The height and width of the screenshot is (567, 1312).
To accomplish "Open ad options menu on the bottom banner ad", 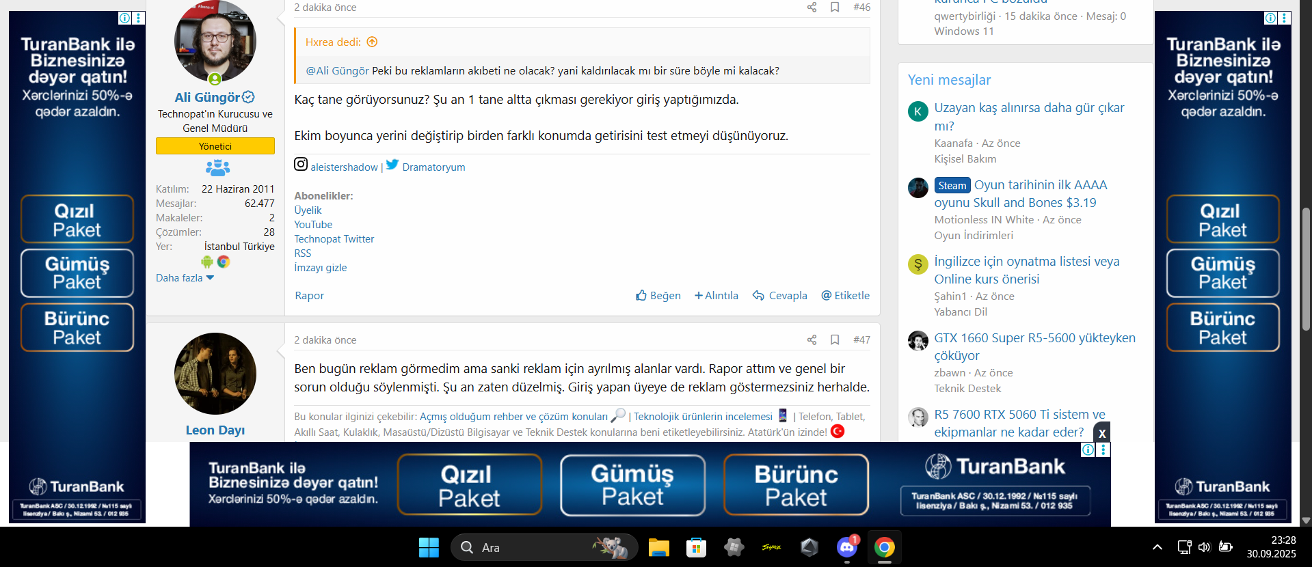I will pos(1103,450).
